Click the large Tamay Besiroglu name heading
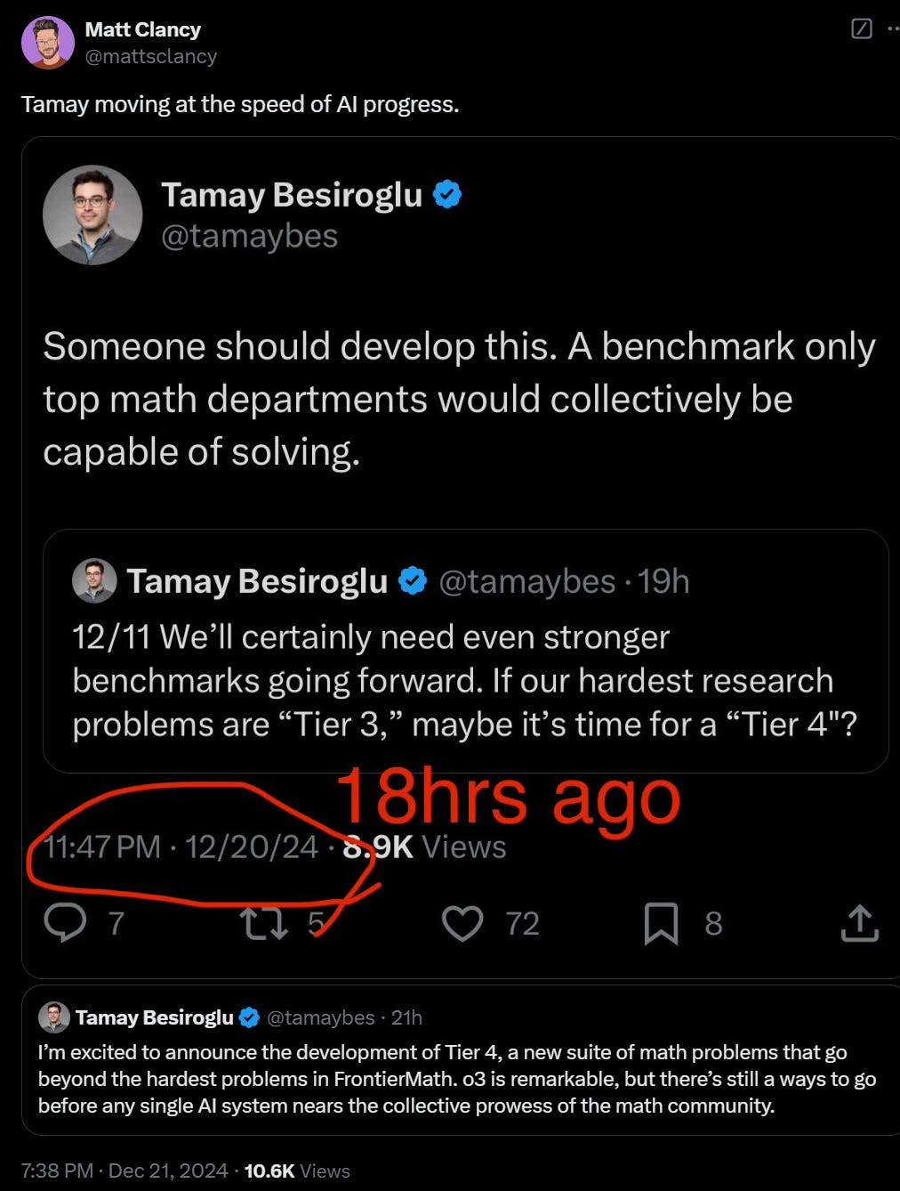 click(x=292, y=194)
